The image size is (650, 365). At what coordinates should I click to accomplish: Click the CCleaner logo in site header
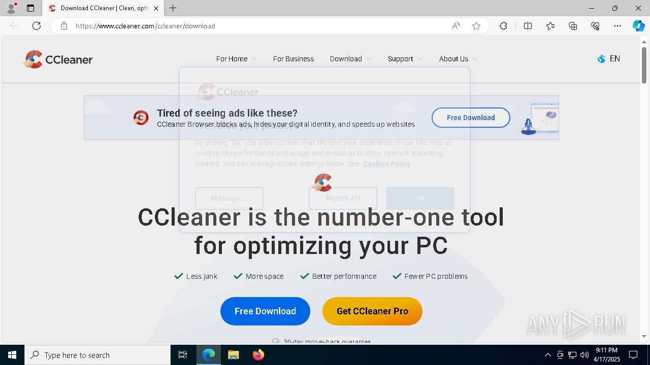(57, 59)
